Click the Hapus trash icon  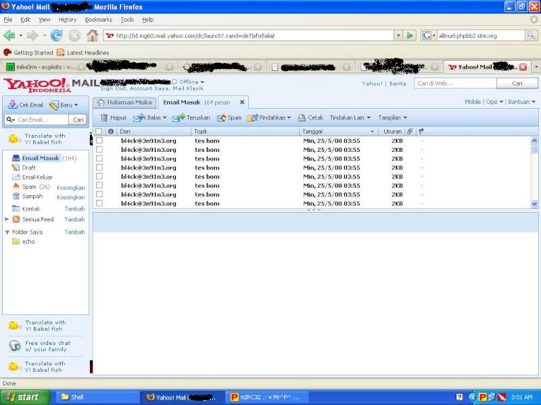(x=104, y=117)
